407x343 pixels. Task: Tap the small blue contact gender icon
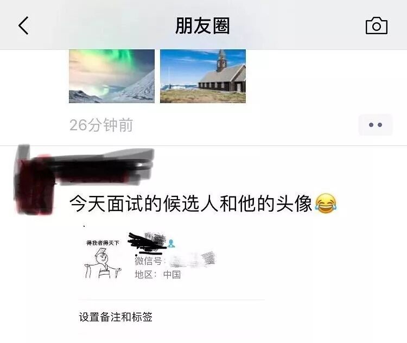171,244
